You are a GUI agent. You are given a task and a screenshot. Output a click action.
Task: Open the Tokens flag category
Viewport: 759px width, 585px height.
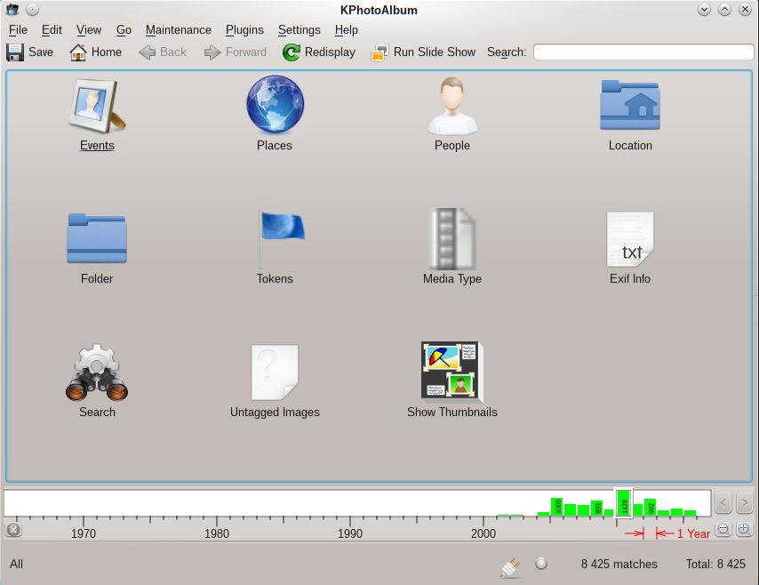coord(275,248)
